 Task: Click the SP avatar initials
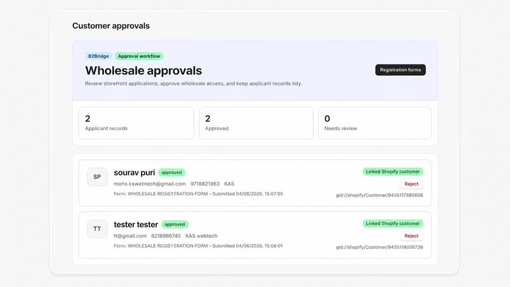(x=98, y=177)
